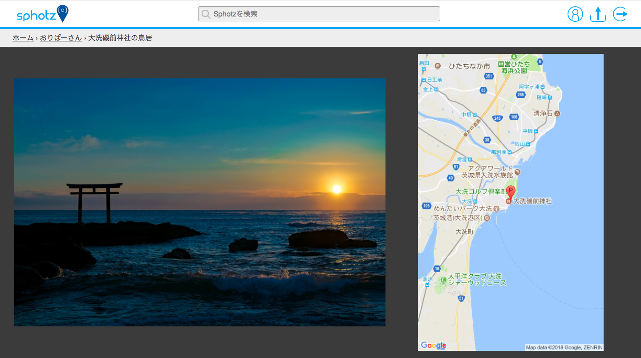Click the golf POI icon near 太平洋クラブ大洗
Image resolution: width=641 pixels, height=358 pixels.
[443, 280]
